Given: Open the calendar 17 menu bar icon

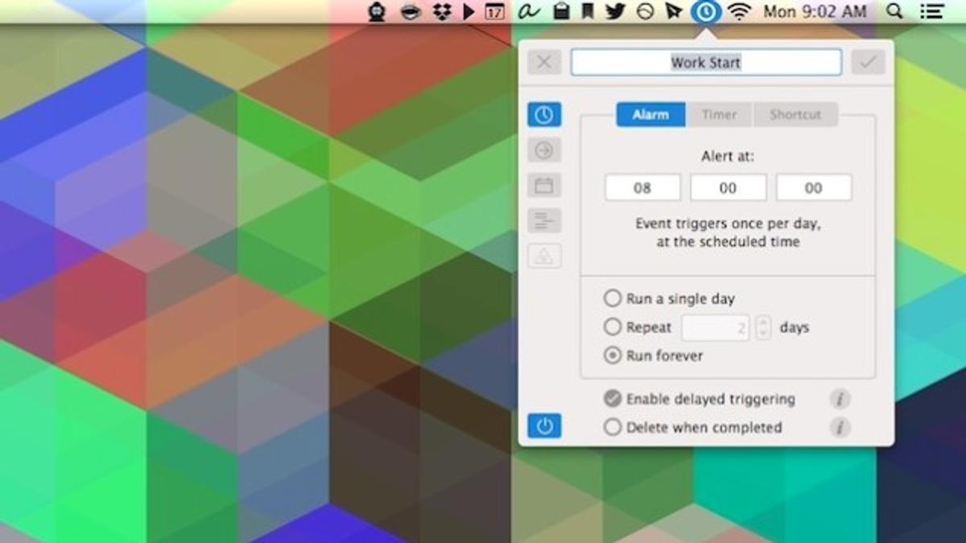Looking at the screenshot, I should click(x=495, y=11).
